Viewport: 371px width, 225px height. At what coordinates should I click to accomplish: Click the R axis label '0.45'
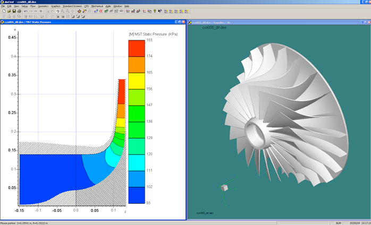12,38
